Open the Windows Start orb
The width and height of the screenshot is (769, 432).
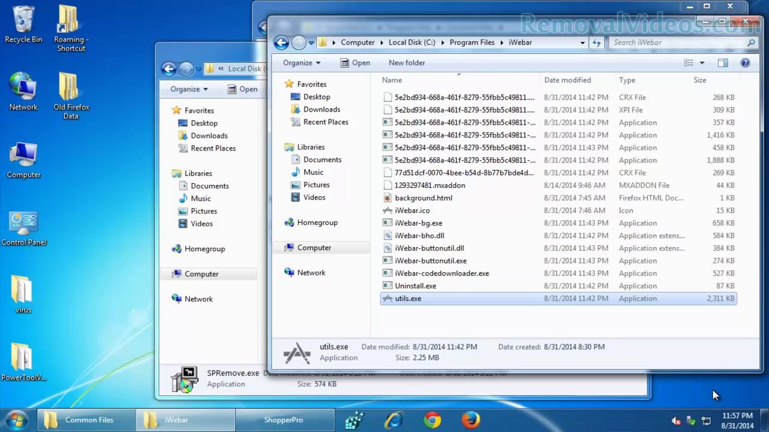(16, 419)
